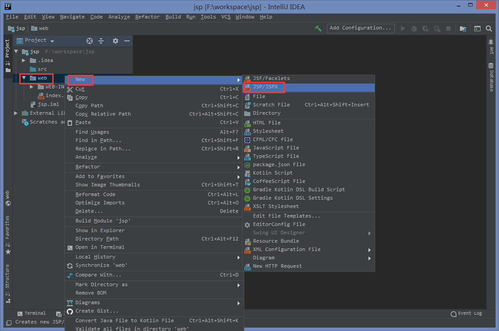
Task: Open the Project view dropdown
Action: point(35,40)
